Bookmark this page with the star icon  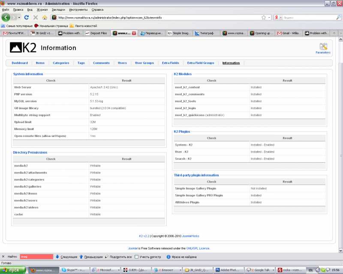[264, 18]
